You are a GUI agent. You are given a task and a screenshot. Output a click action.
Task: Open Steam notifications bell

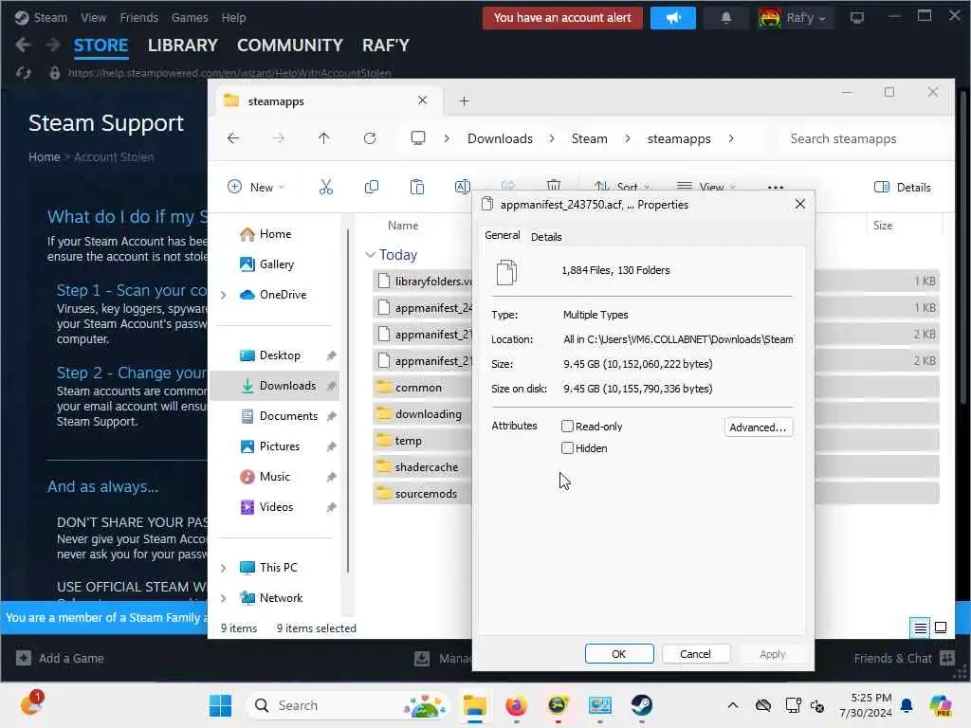725,18
